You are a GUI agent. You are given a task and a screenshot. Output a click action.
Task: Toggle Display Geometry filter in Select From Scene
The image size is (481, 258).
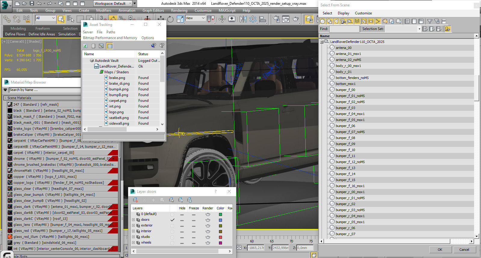click(x=323, y=21)
